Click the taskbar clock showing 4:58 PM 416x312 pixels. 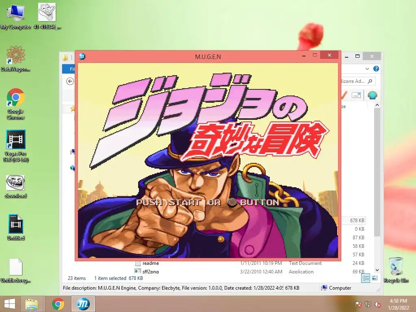pyautogui.click(x=398, y=304)
